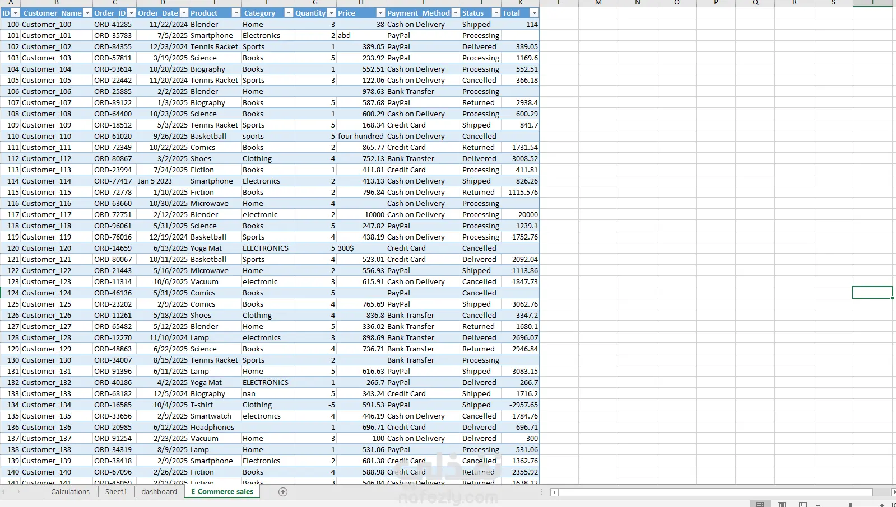Switch to the Calculations sheet tab

pyautogui.click(x=70, y=492)
